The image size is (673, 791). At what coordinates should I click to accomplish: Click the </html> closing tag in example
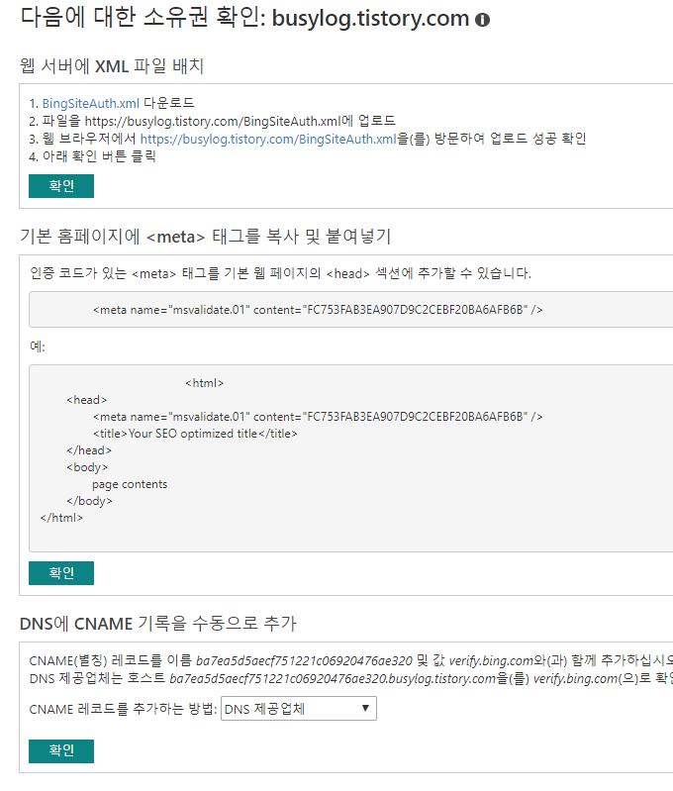click(x=61, y=518)
